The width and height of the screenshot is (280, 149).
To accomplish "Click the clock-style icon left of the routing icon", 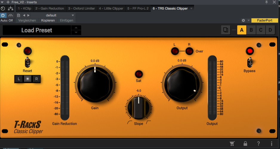I will [x=3, y=8].
